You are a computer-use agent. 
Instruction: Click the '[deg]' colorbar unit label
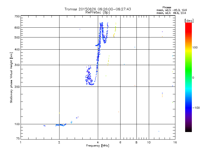point(189,21)
